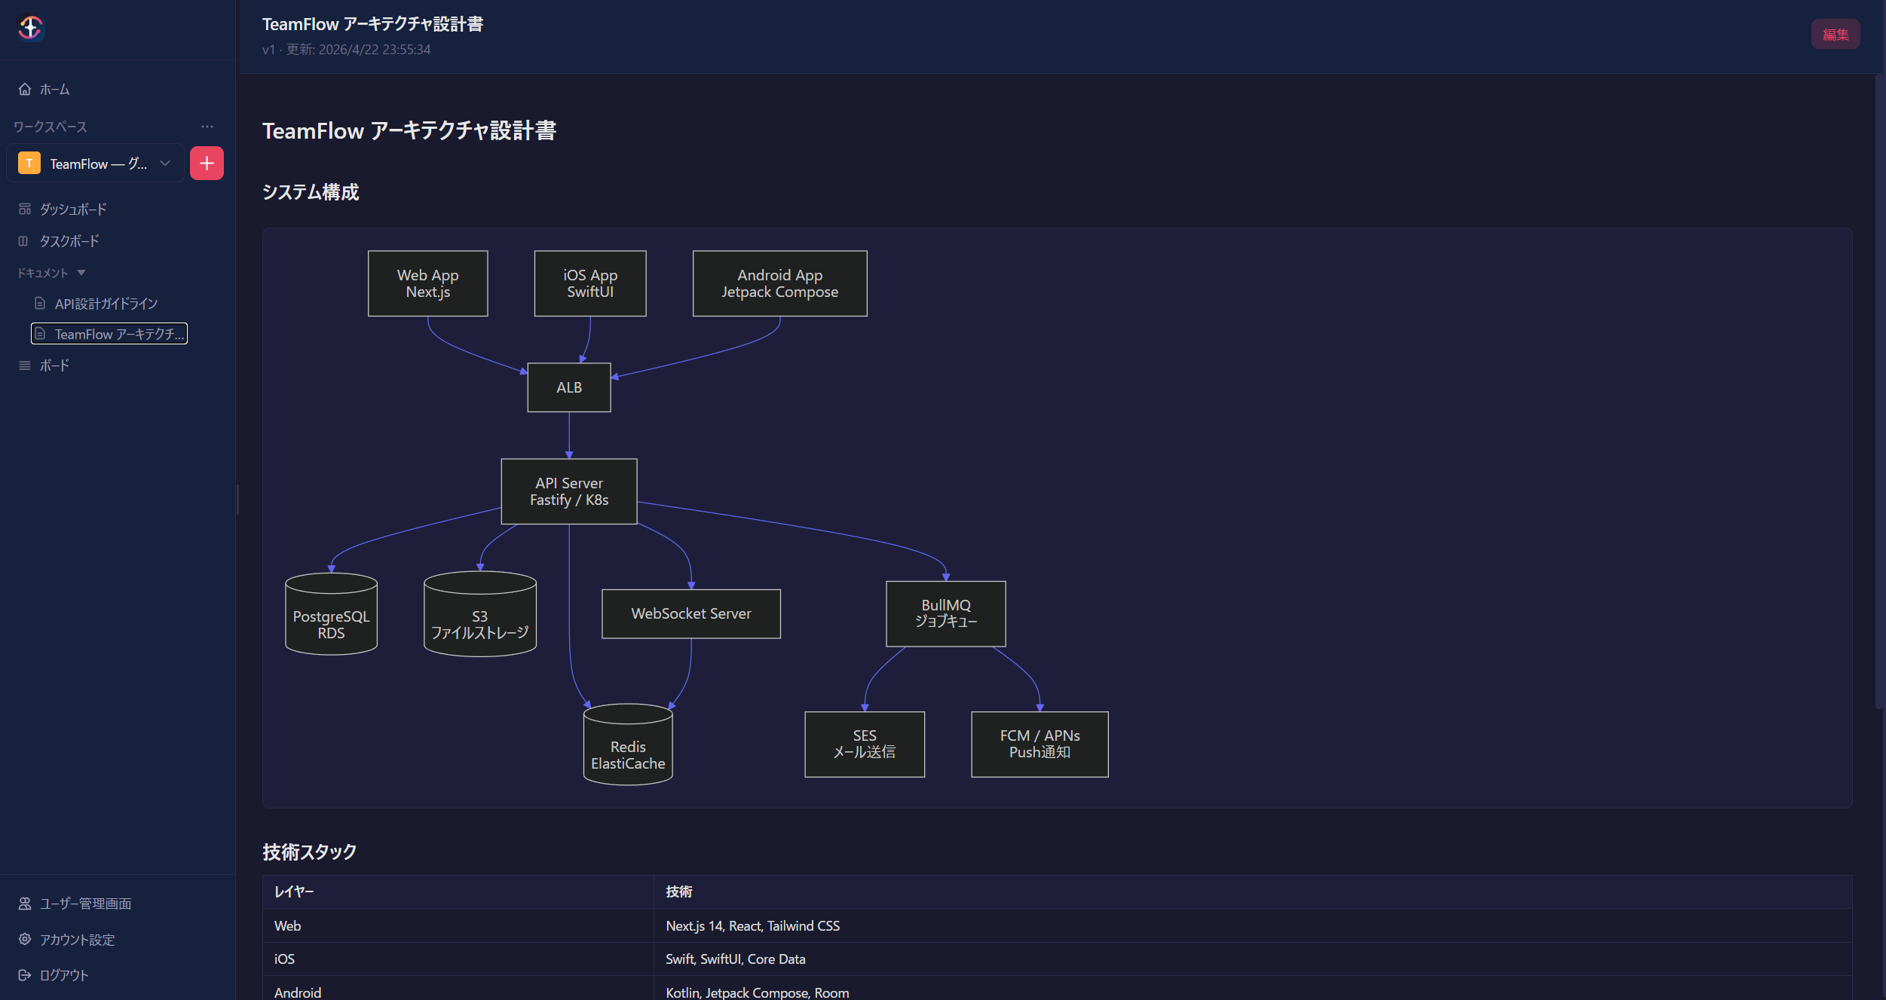Click the iOS layer table cell

pos(458,959)
